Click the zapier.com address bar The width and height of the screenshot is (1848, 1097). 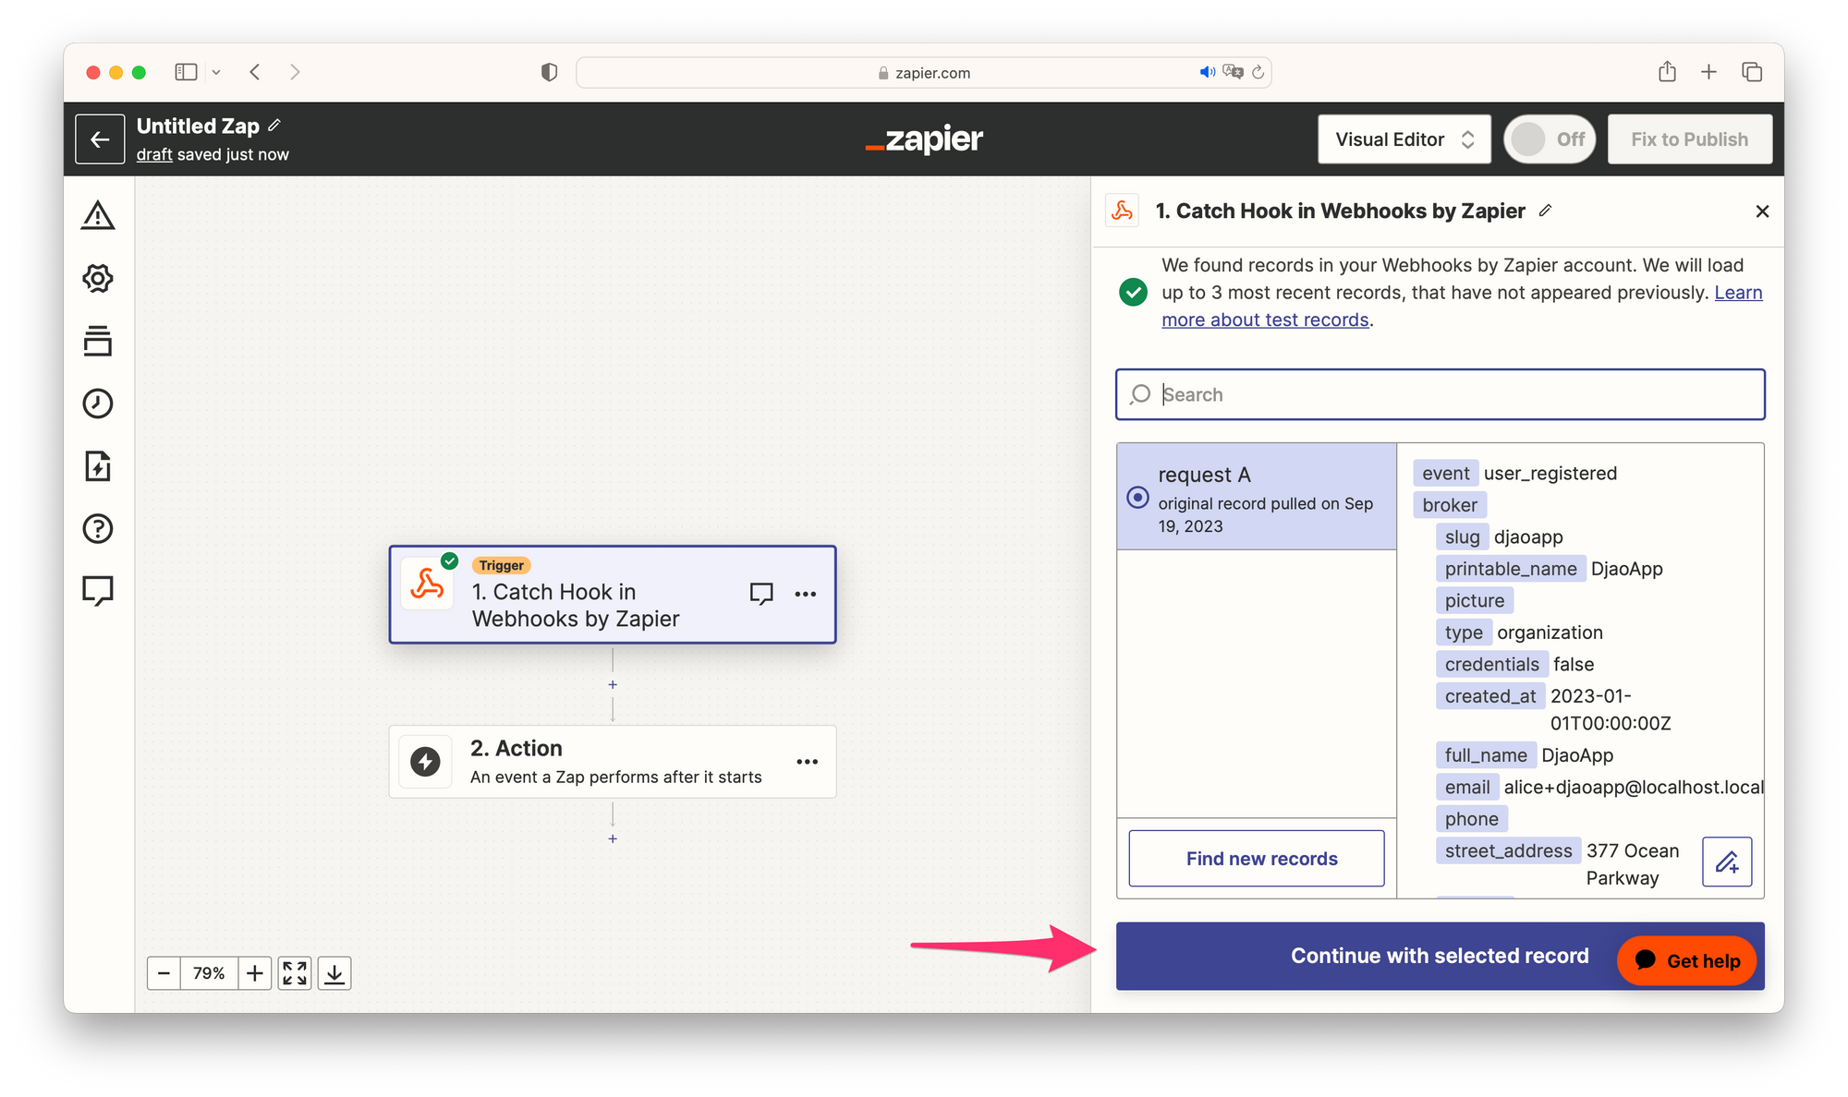pos(924,72)
